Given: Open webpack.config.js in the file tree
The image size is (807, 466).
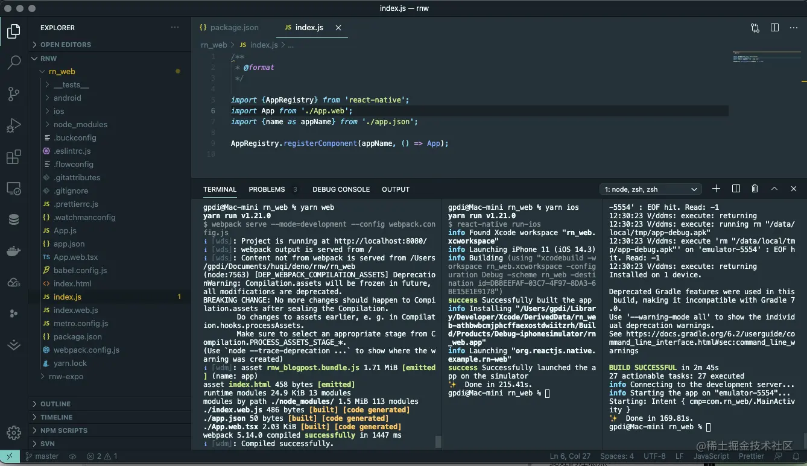Looking at the screenshot, I should pos(110,350).
